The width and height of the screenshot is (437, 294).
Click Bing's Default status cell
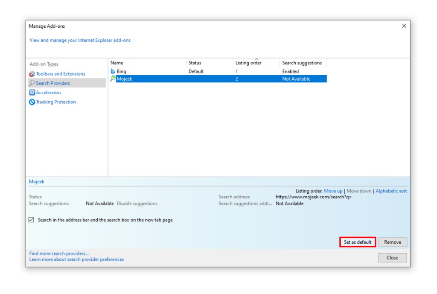tap(196, 72)
